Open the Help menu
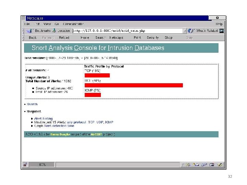Viewport: 247px width, 185px height. (219, 24)
